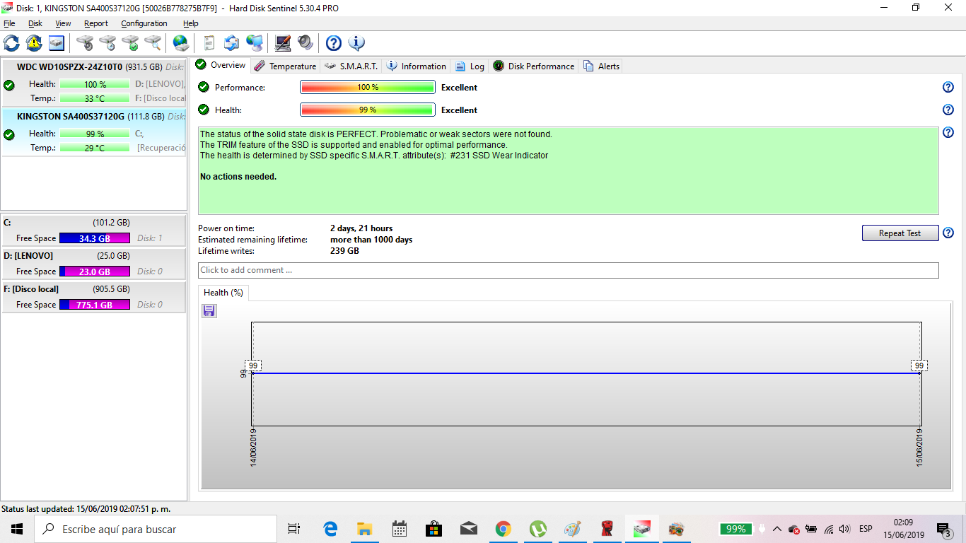
Task: Open the File menu
Action: 9,23
